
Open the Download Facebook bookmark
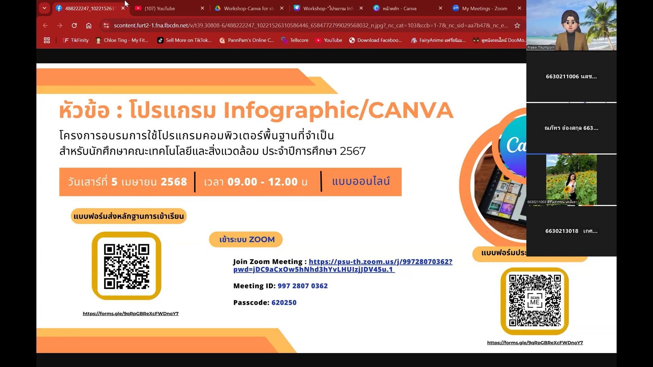pyautogui.click(x=375, y=40)
